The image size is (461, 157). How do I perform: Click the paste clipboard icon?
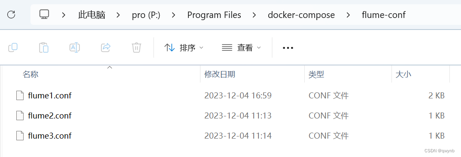44,47
